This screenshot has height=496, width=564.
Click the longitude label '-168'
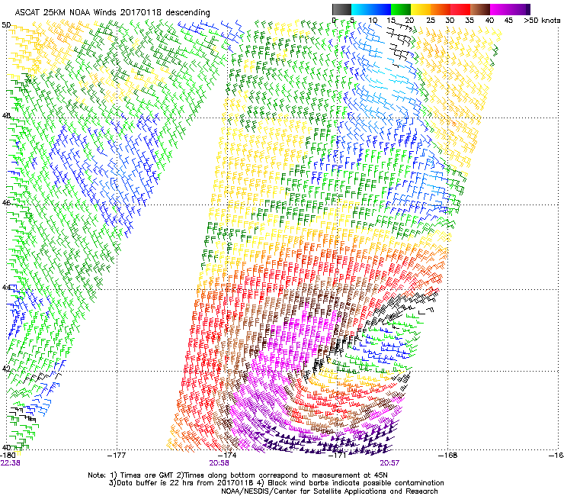[x=448, y=456]
